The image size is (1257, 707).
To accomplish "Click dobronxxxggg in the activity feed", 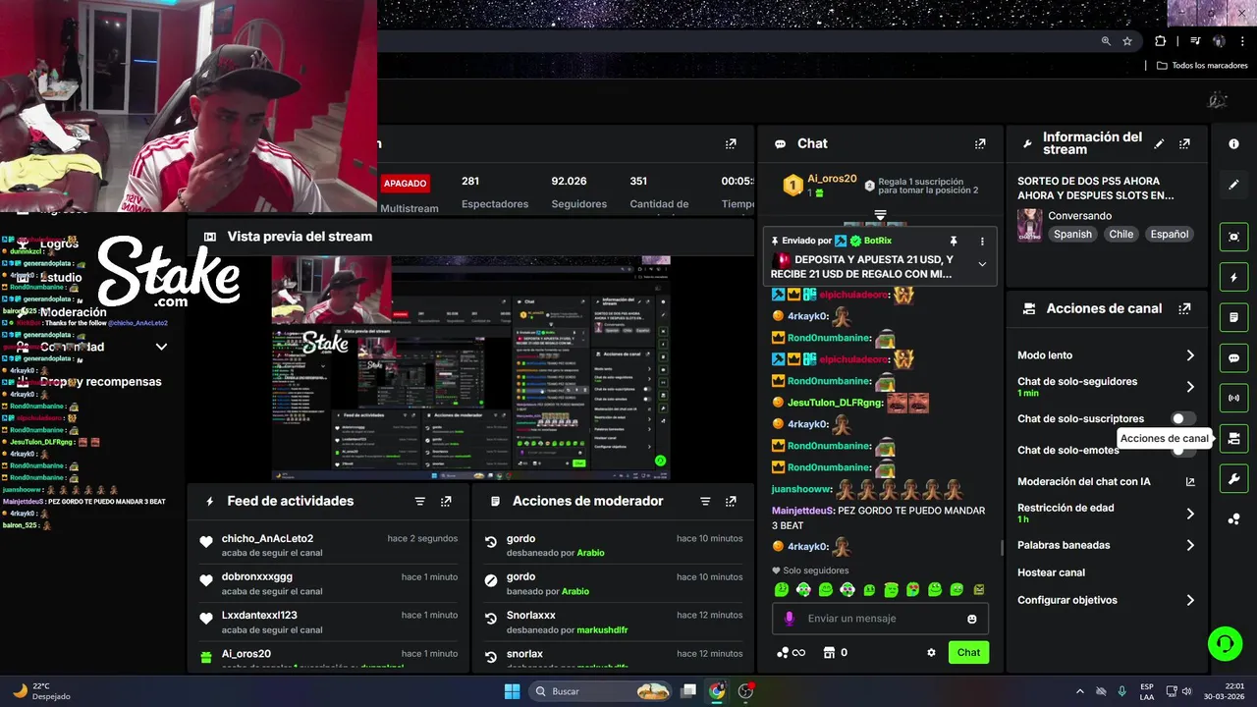I will (x=257, y=576).
